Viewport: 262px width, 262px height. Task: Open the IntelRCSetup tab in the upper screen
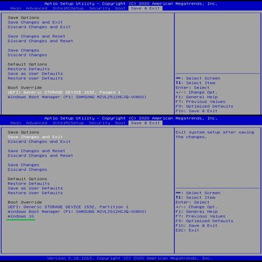coord(68,9)
